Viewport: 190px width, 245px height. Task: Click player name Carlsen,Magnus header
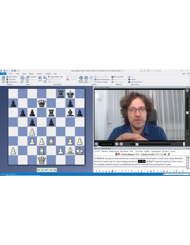pos(128,154)
